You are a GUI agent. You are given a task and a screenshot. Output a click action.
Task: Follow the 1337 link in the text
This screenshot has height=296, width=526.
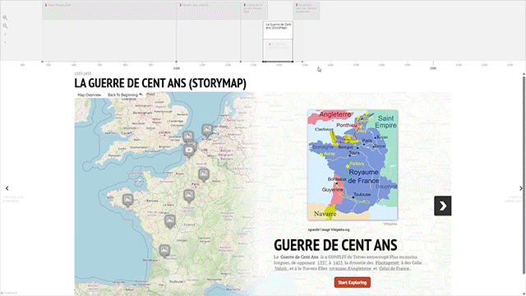click(x=321, y=263)
